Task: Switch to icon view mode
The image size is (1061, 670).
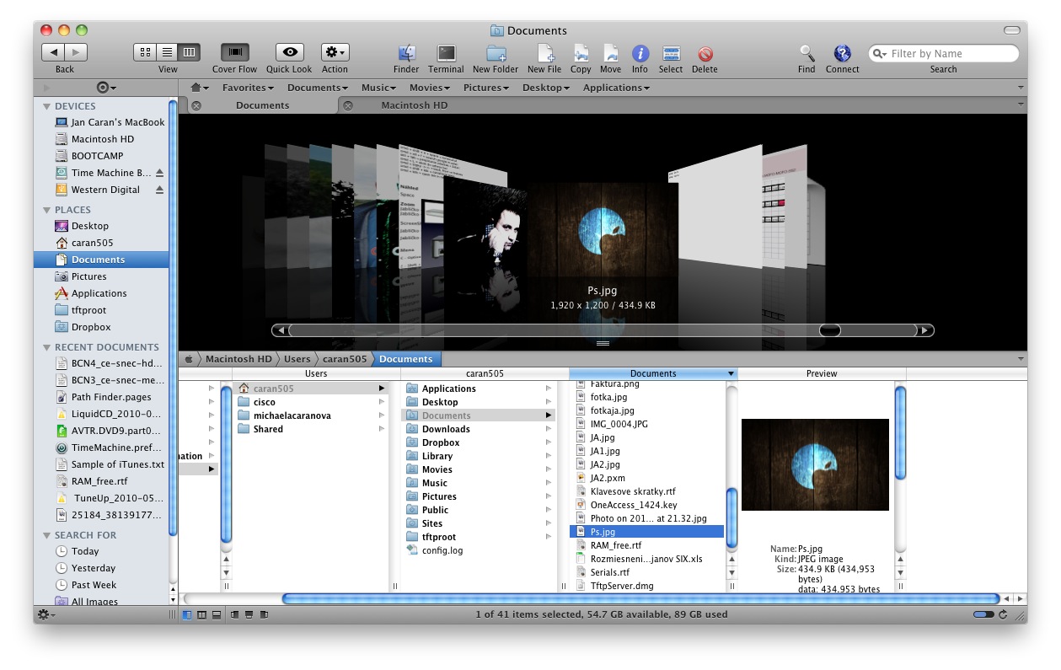Action: pyautogui.click(x=145, y=52)
